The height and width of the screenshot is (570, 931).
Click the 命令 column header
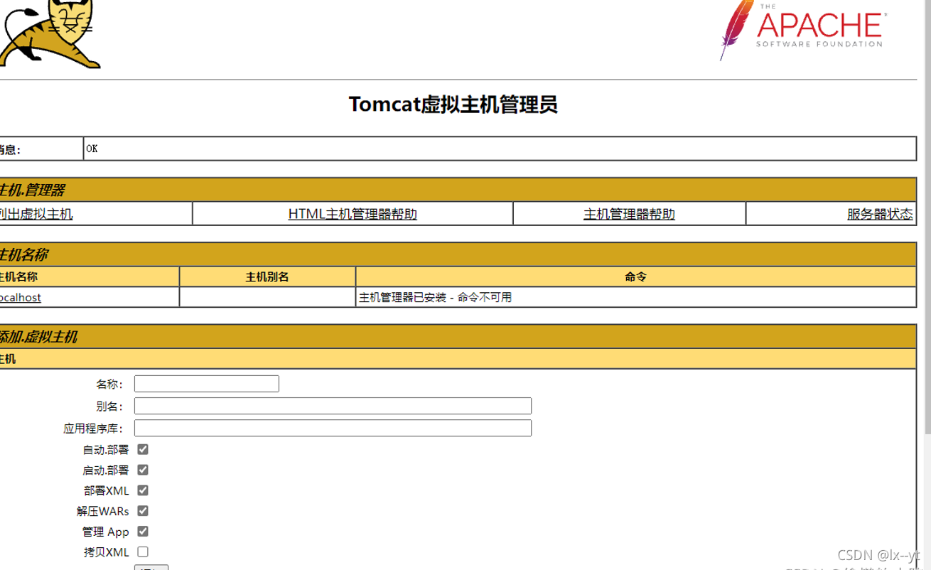(635, 276)
